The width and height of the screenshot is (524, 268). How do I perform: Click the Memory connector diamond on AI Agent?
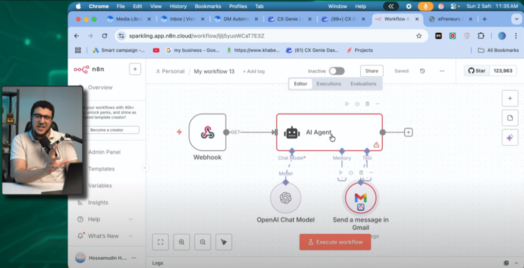tap(342, 151)
